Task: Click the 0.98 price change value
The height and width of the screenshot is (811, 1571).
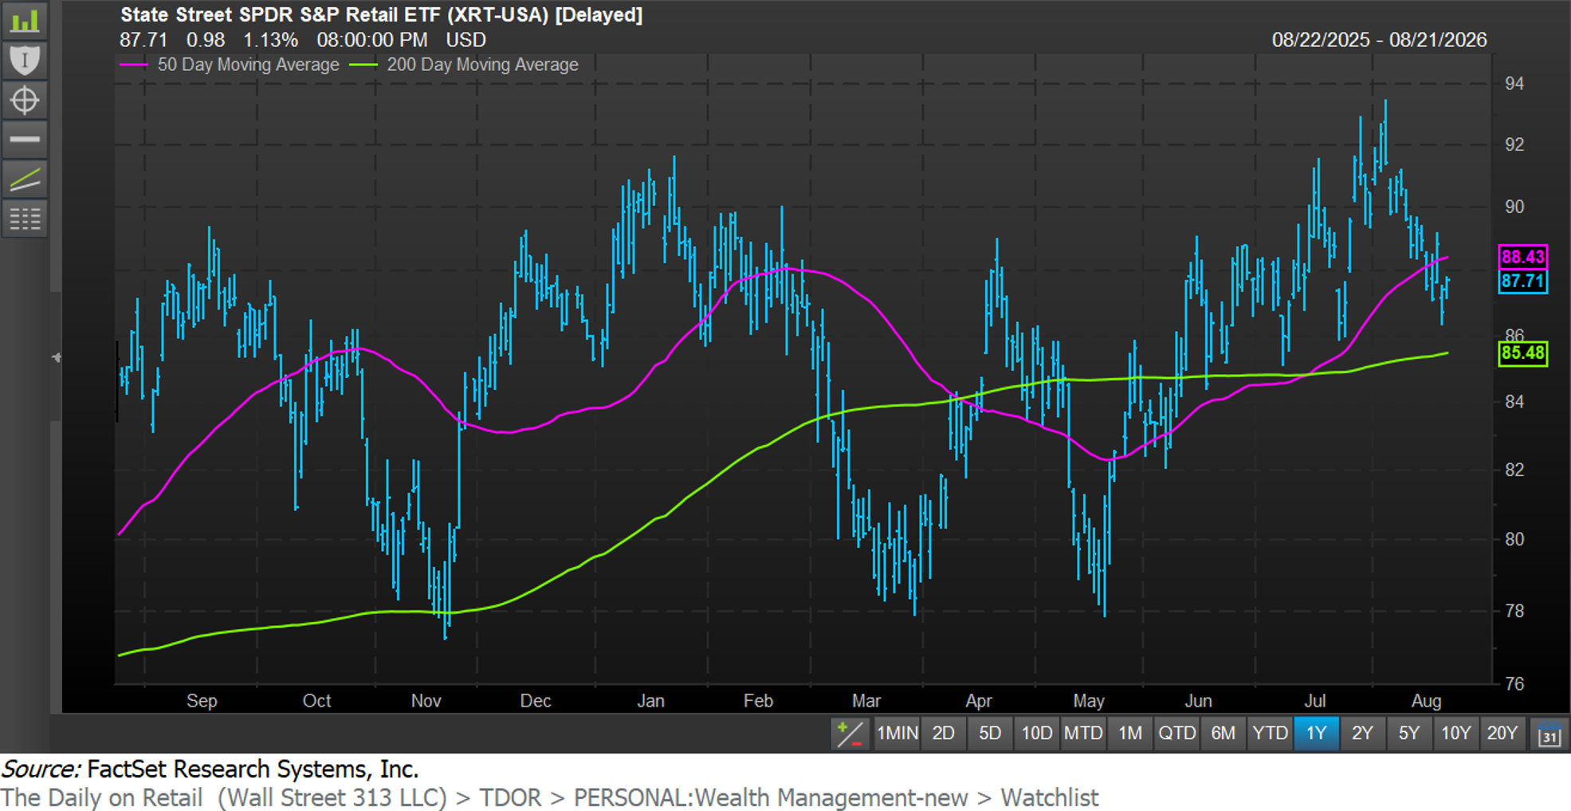Action: 206,40
